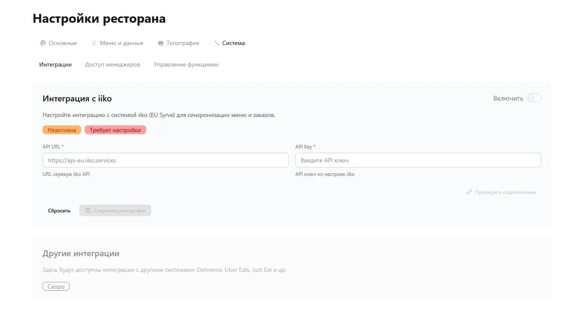Click the printer icon next to Типография
Image resolution: width=578 pixels, height=313 pixels.
161,42
